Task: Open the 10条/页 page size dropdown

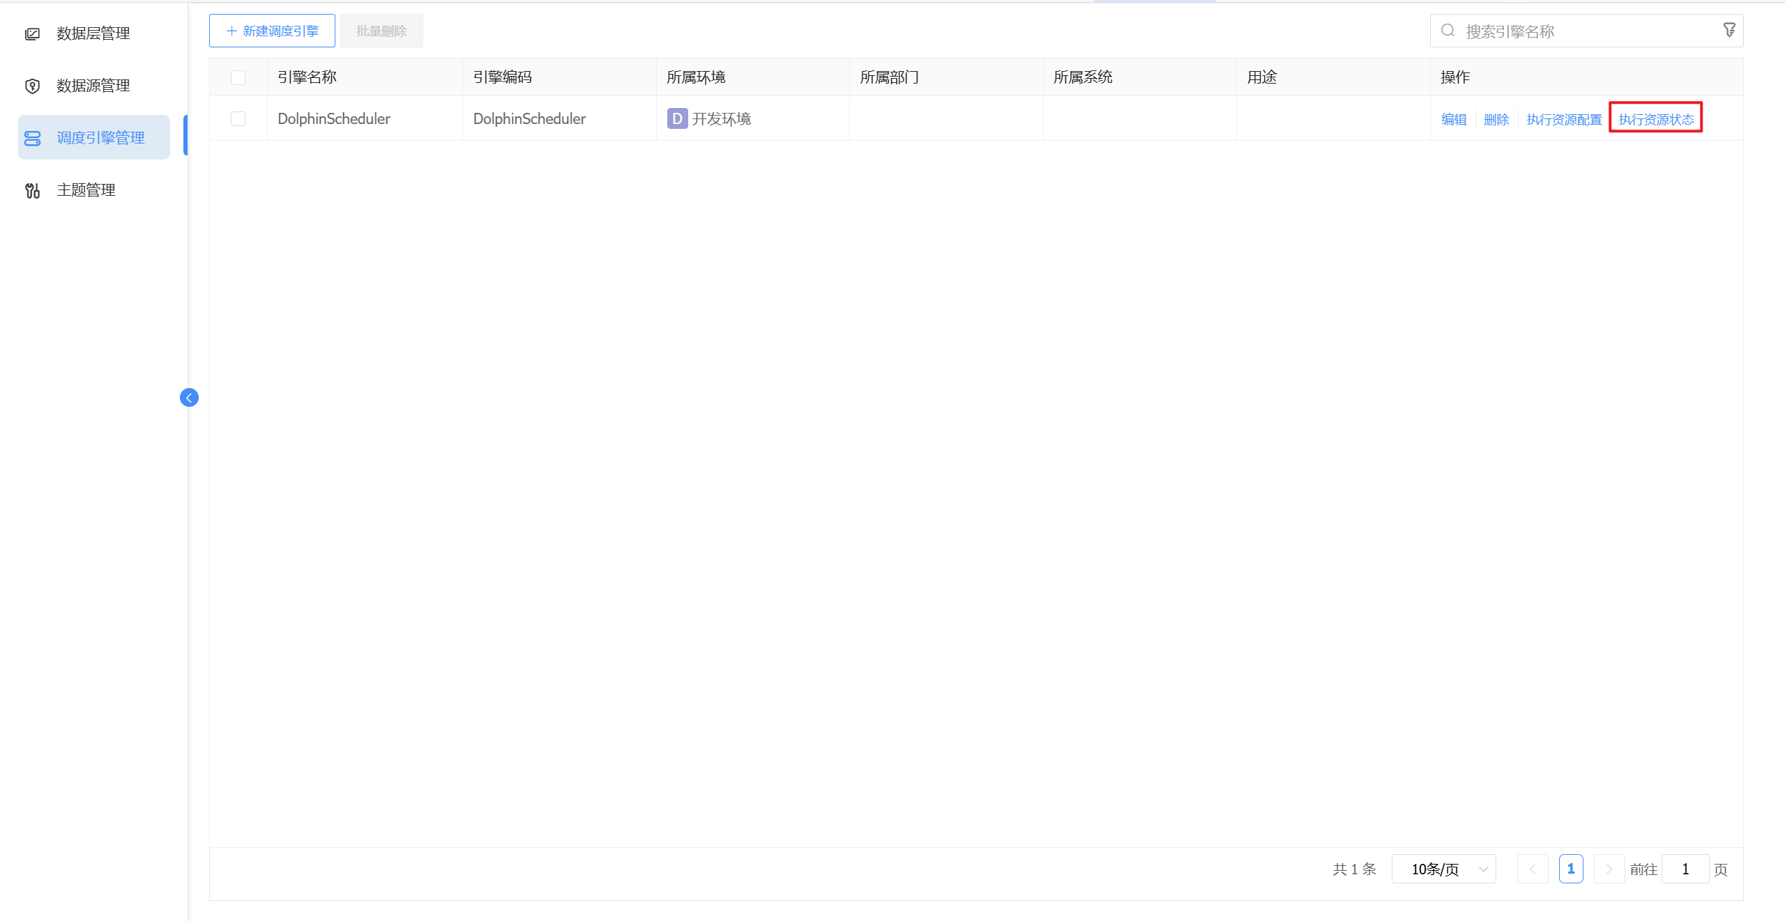Action: 1443,869
